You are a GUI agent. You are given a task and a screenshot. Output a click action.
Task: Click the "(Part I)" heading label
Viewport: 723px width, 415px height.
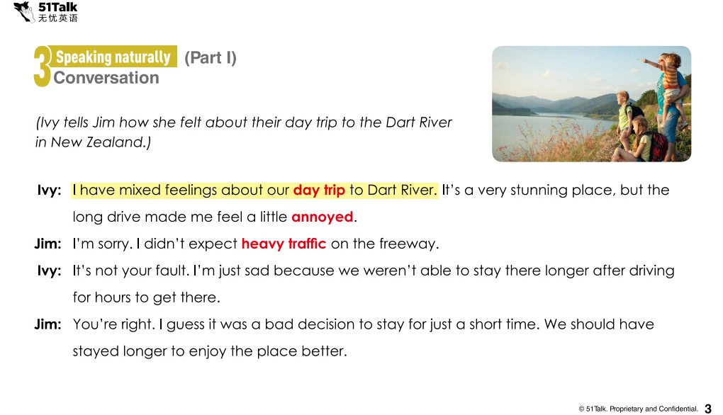click(x=211, y=58)
